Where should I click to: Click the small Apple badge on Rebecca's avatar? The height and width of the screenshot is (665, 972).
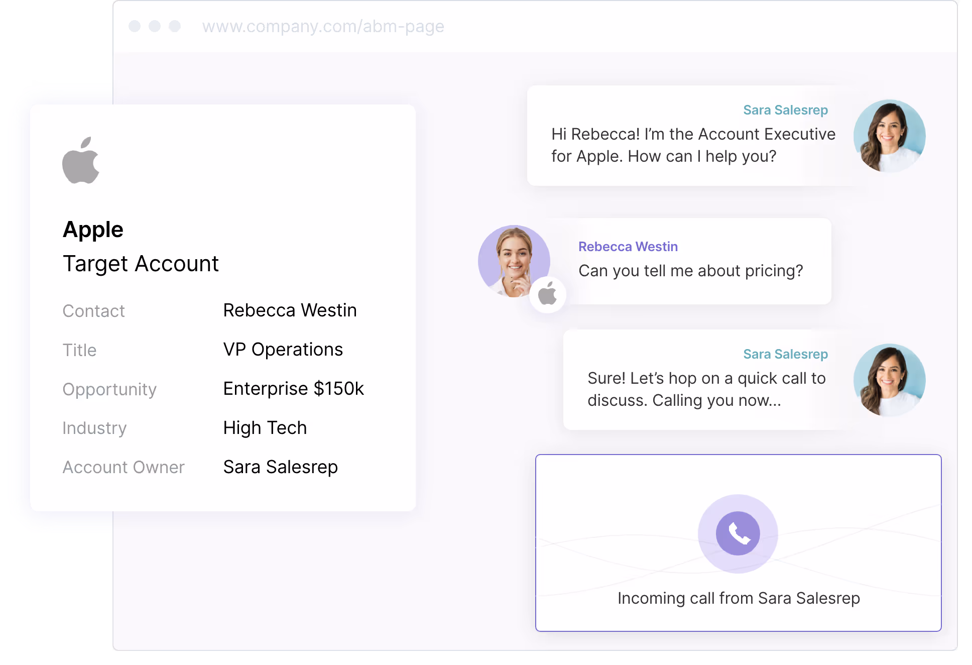548,294
